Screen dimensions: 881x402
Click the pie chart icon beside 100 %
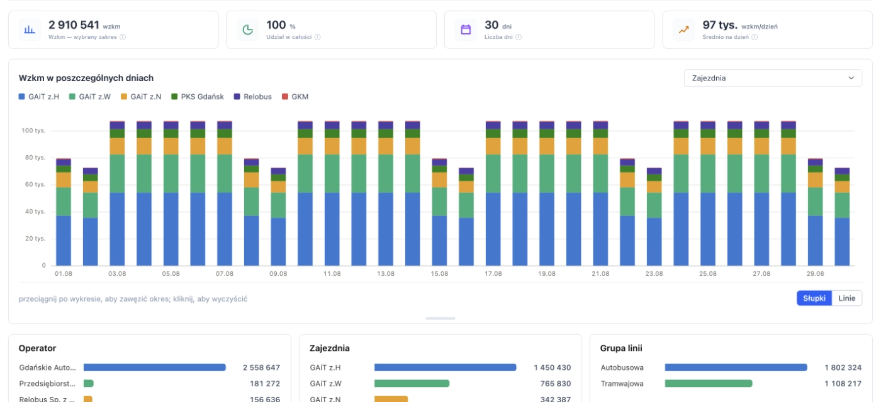click(248, 30)
